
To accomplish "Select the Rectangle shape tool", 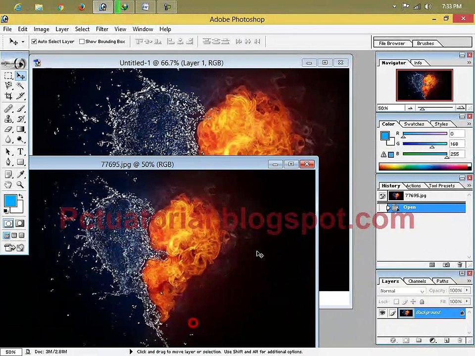I will (20, 162).
